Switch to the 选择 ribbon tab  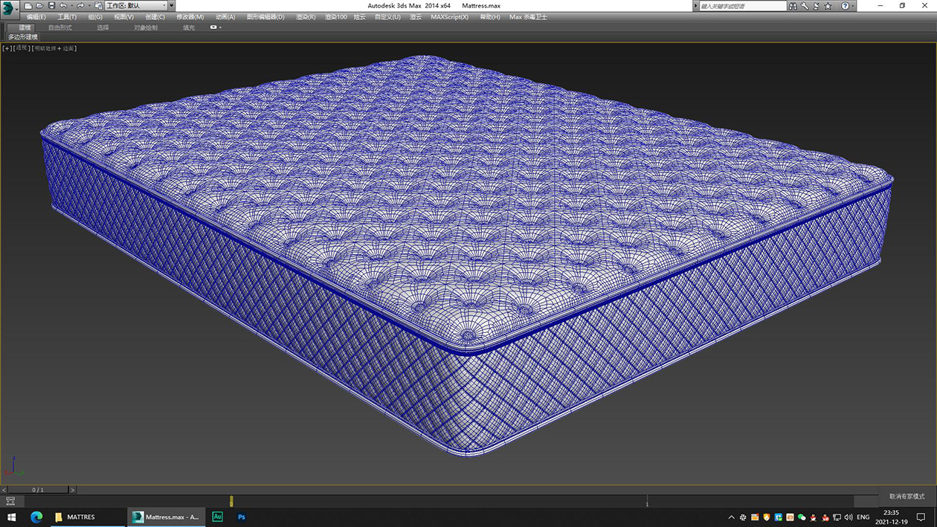click(x=103, y=28)
